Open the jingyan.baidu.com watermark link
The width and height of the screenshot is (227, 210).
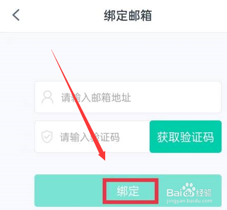(x=189, y=201)
